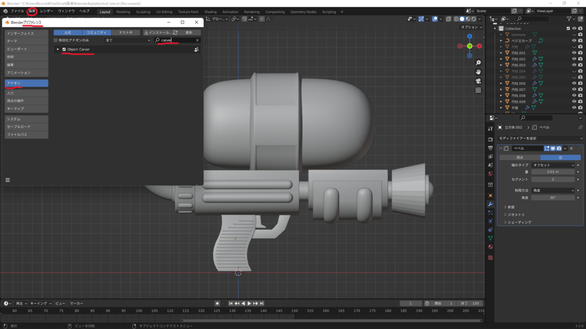The height and width of the screenshot is (329, 586).
Task: Collapse the Collection tree item
Action: tap(495, 29)
